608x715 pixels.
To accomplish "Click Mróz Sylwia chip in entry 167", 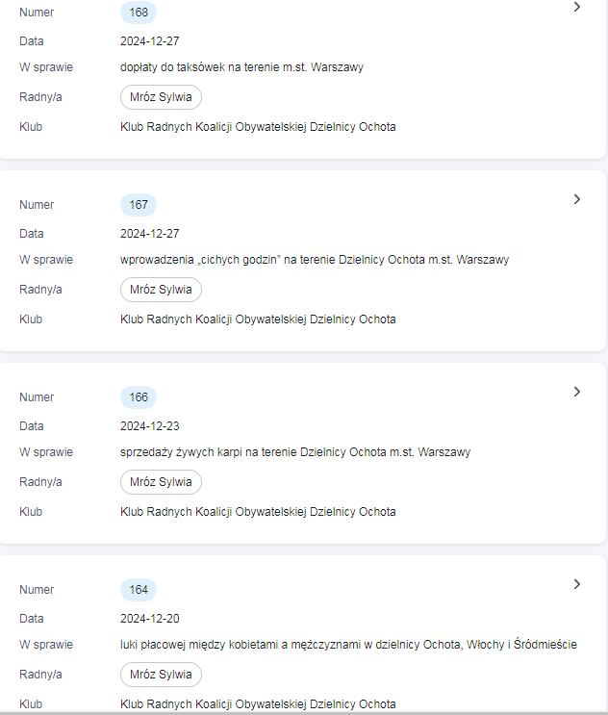I will (161, 290).
